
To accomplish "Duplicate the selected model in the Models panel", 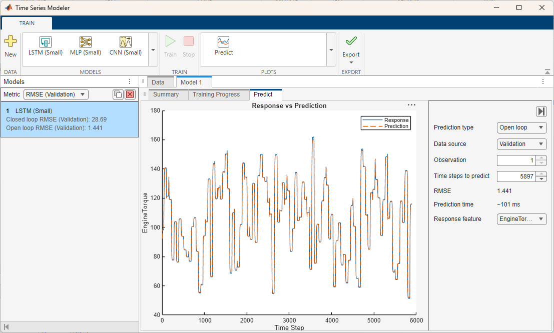I will point(118,94).
